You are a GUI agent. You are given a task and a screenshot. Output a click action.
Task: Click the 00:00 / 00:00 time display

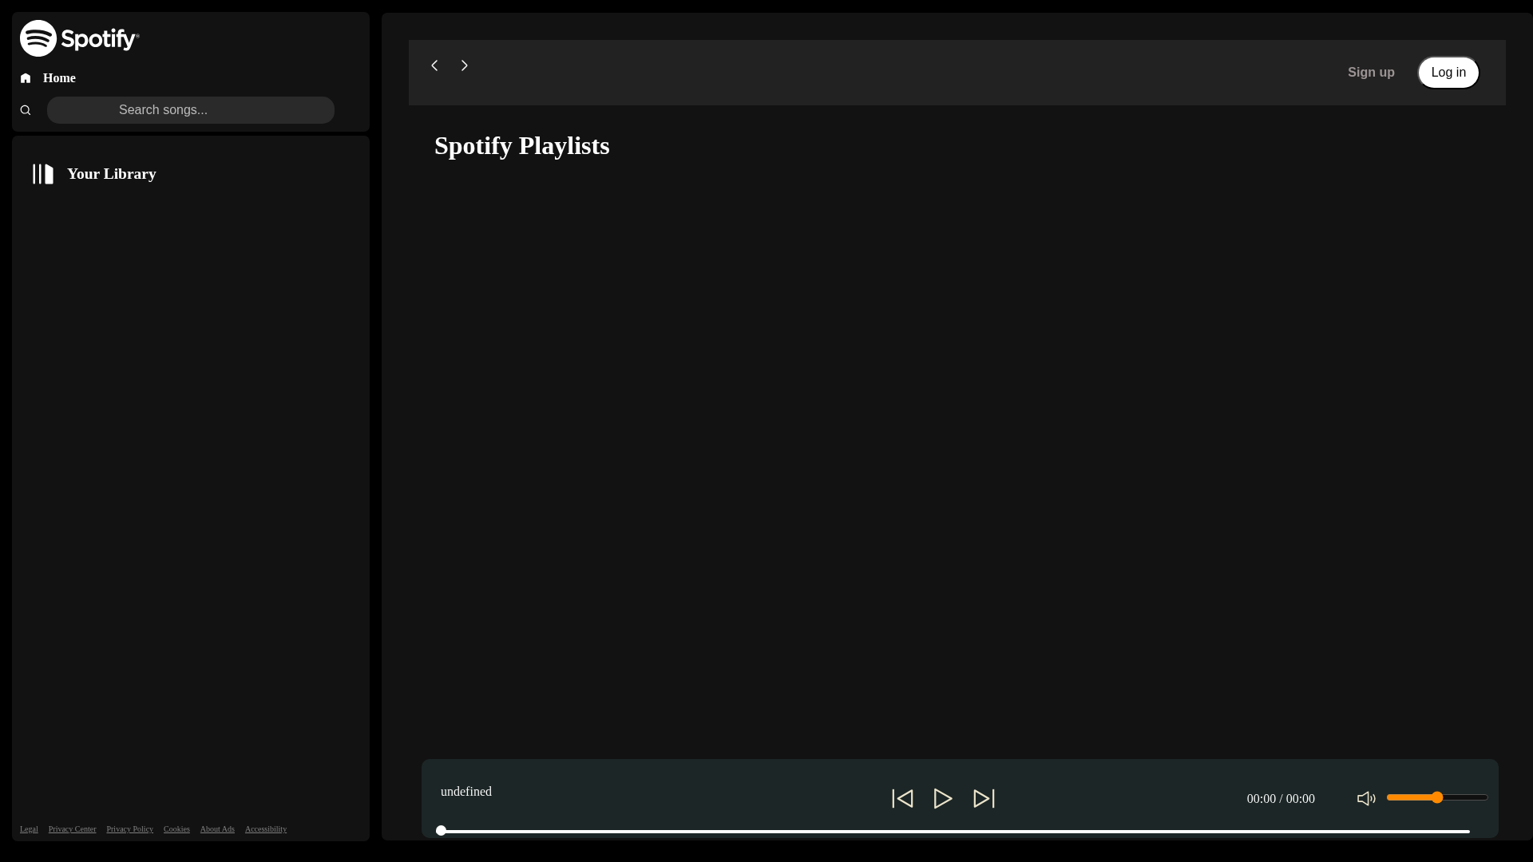(1281, 799)
